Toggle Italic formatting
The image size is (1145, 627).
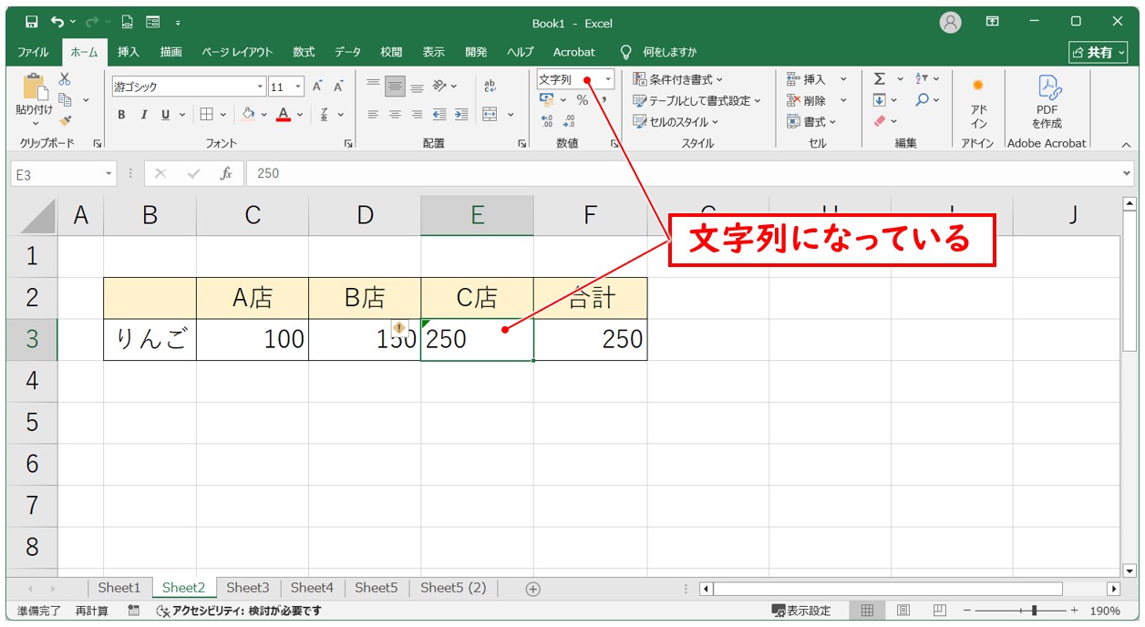[143, 115]
